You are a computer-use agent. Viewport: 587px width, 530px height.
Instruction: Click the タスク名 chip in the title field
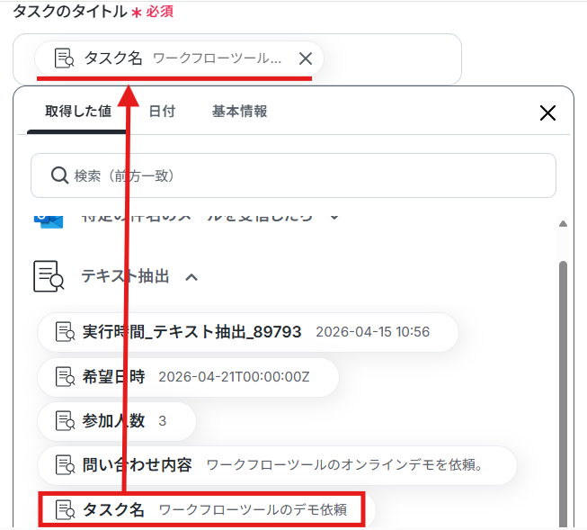(x=179, y=58)
